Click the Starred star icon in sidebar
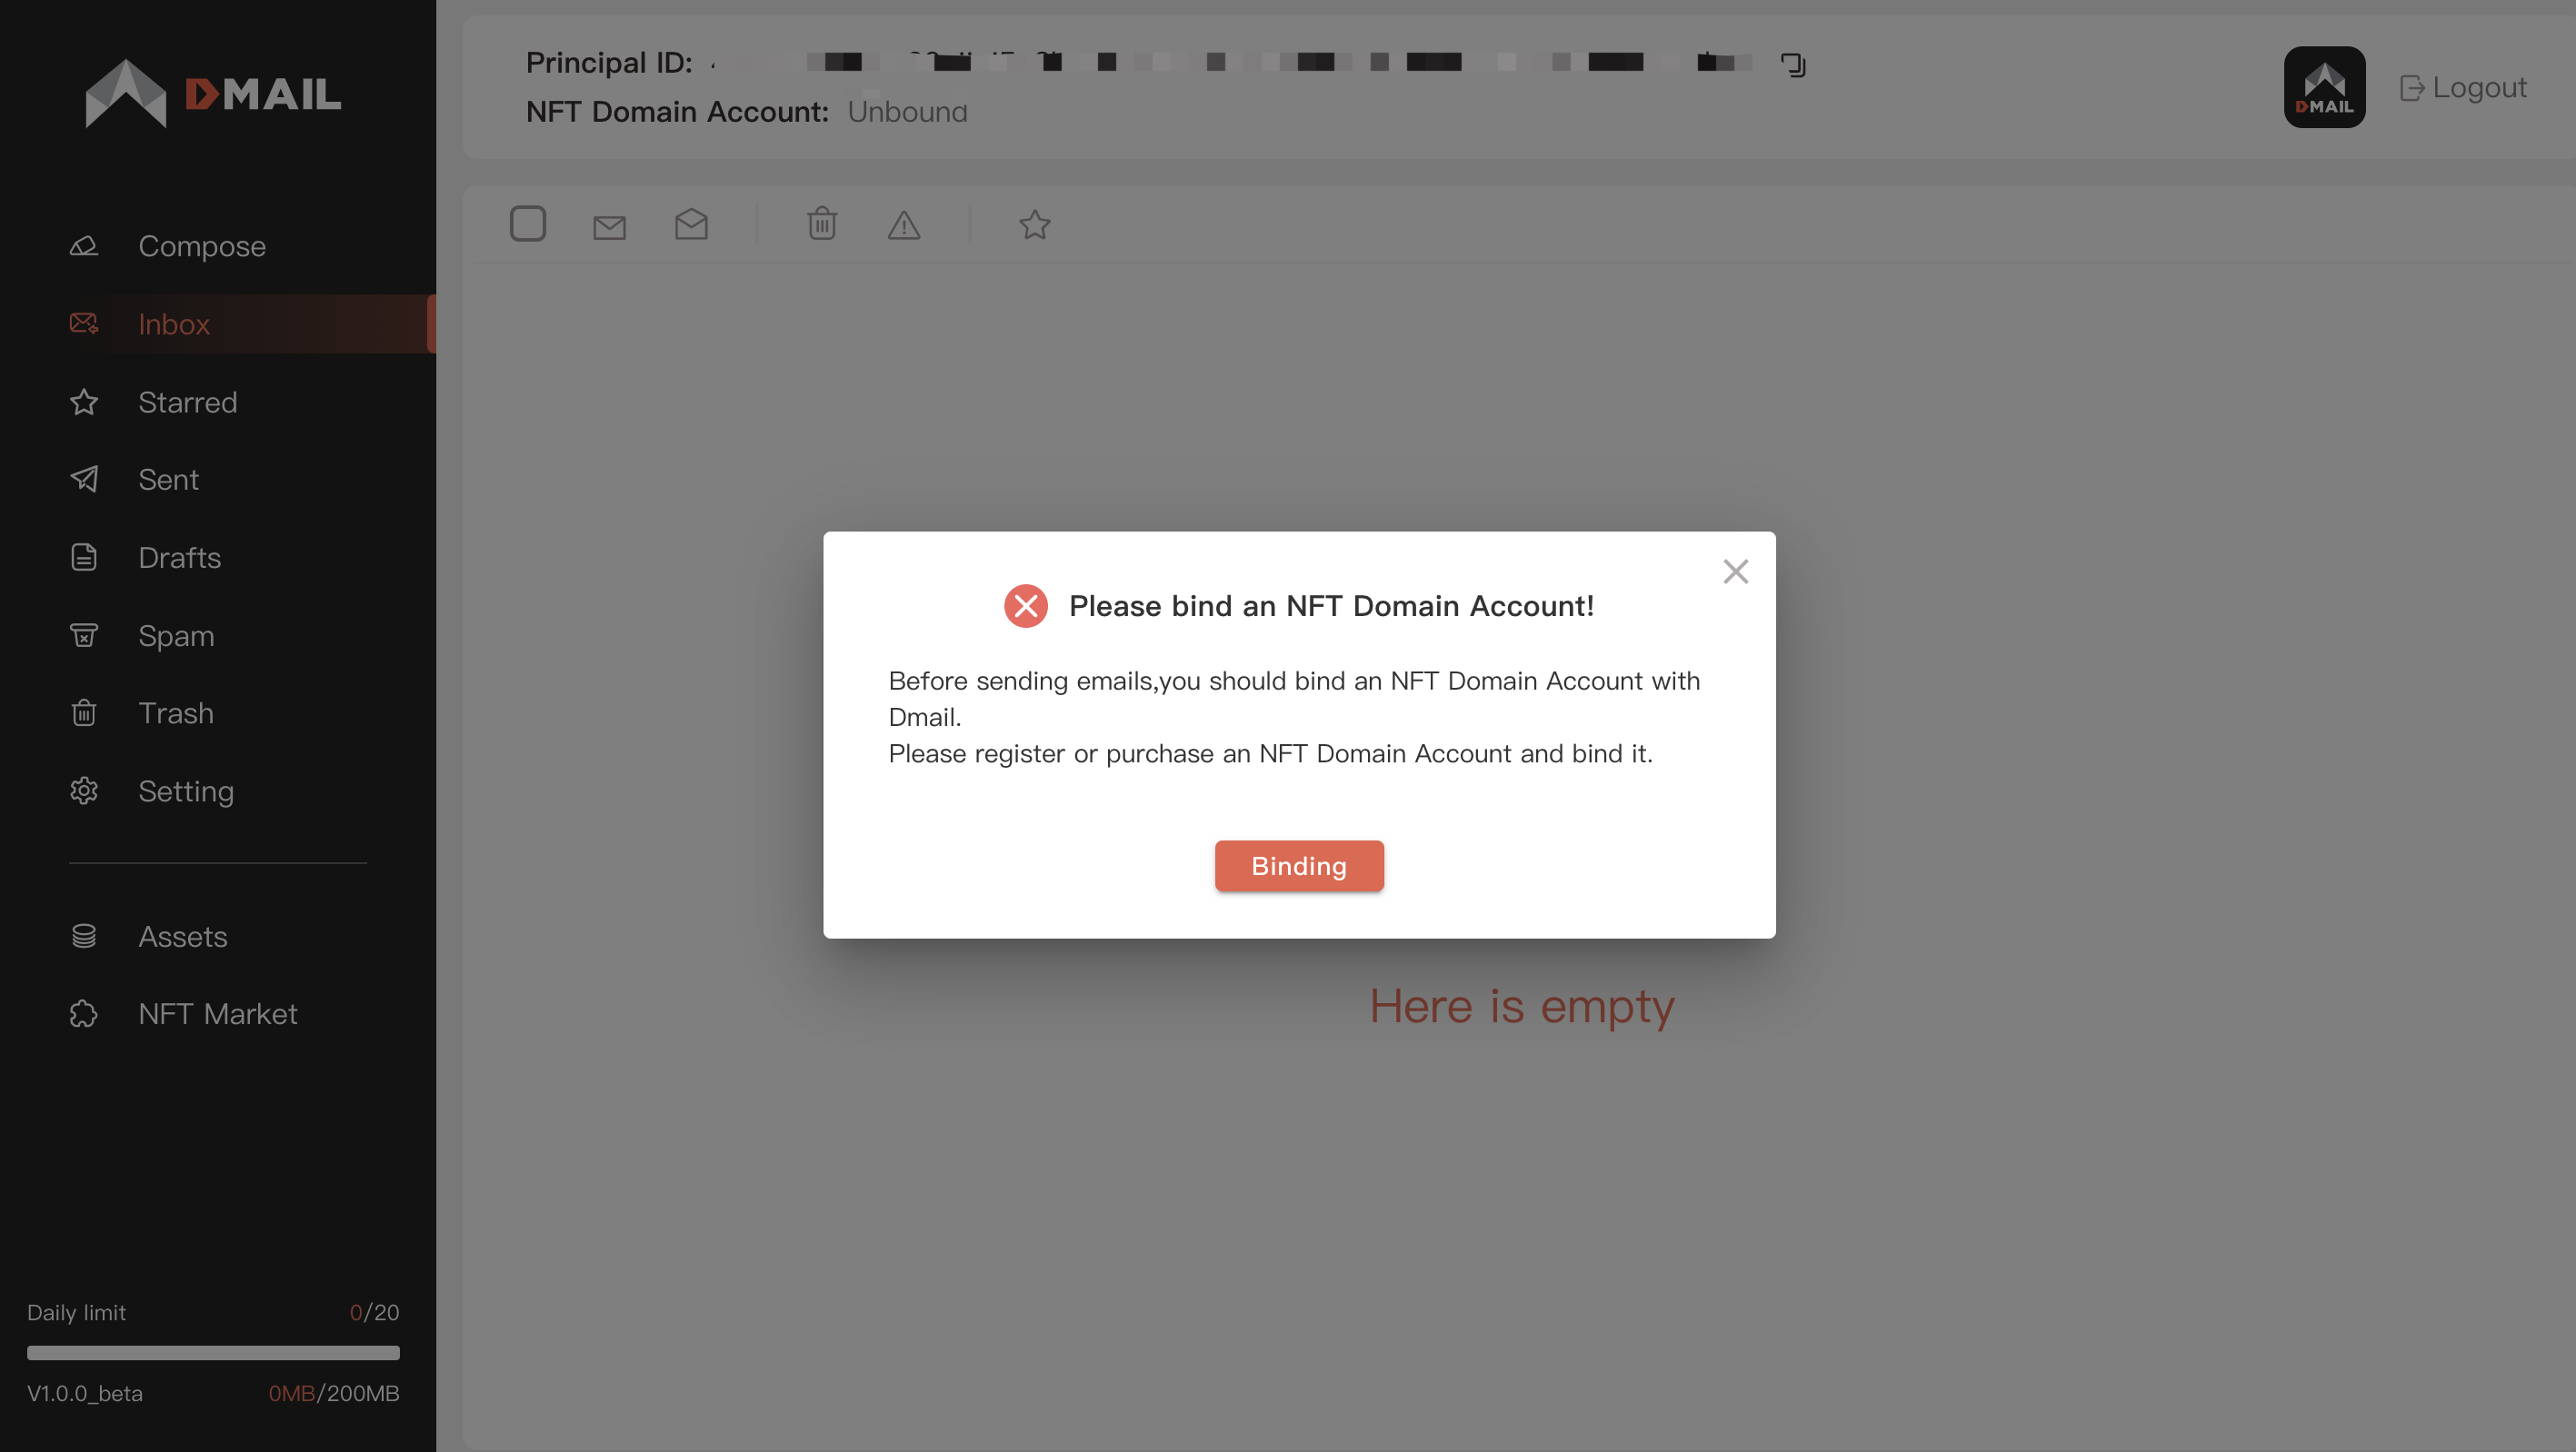 84,402
